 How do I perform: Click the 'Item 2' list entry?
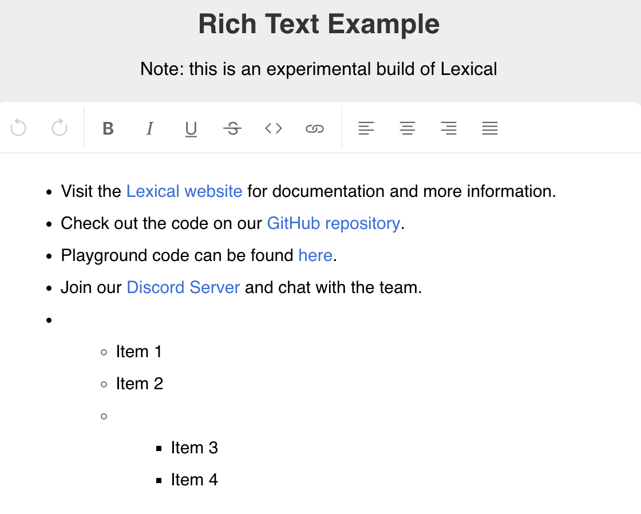point(140,383)
